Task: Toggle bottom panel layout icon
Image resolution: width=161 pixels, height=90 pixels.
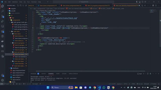Action: pyautogui.click(x=140, y=2)
